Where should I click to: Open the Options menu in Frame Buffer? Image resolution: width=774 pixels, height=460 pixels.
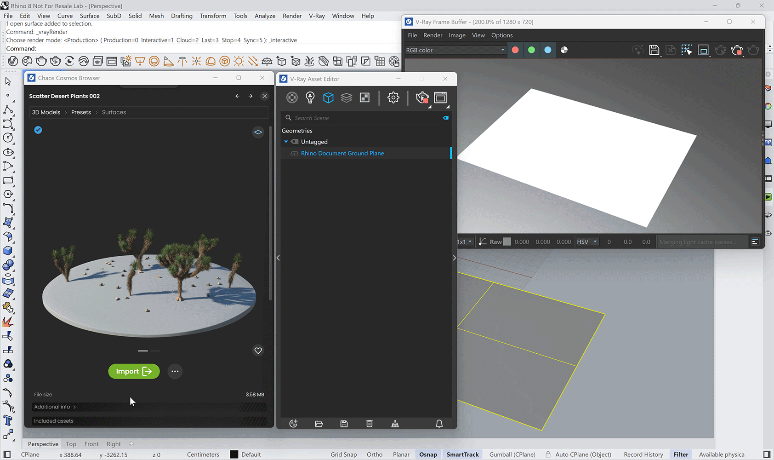click(502, 35)
